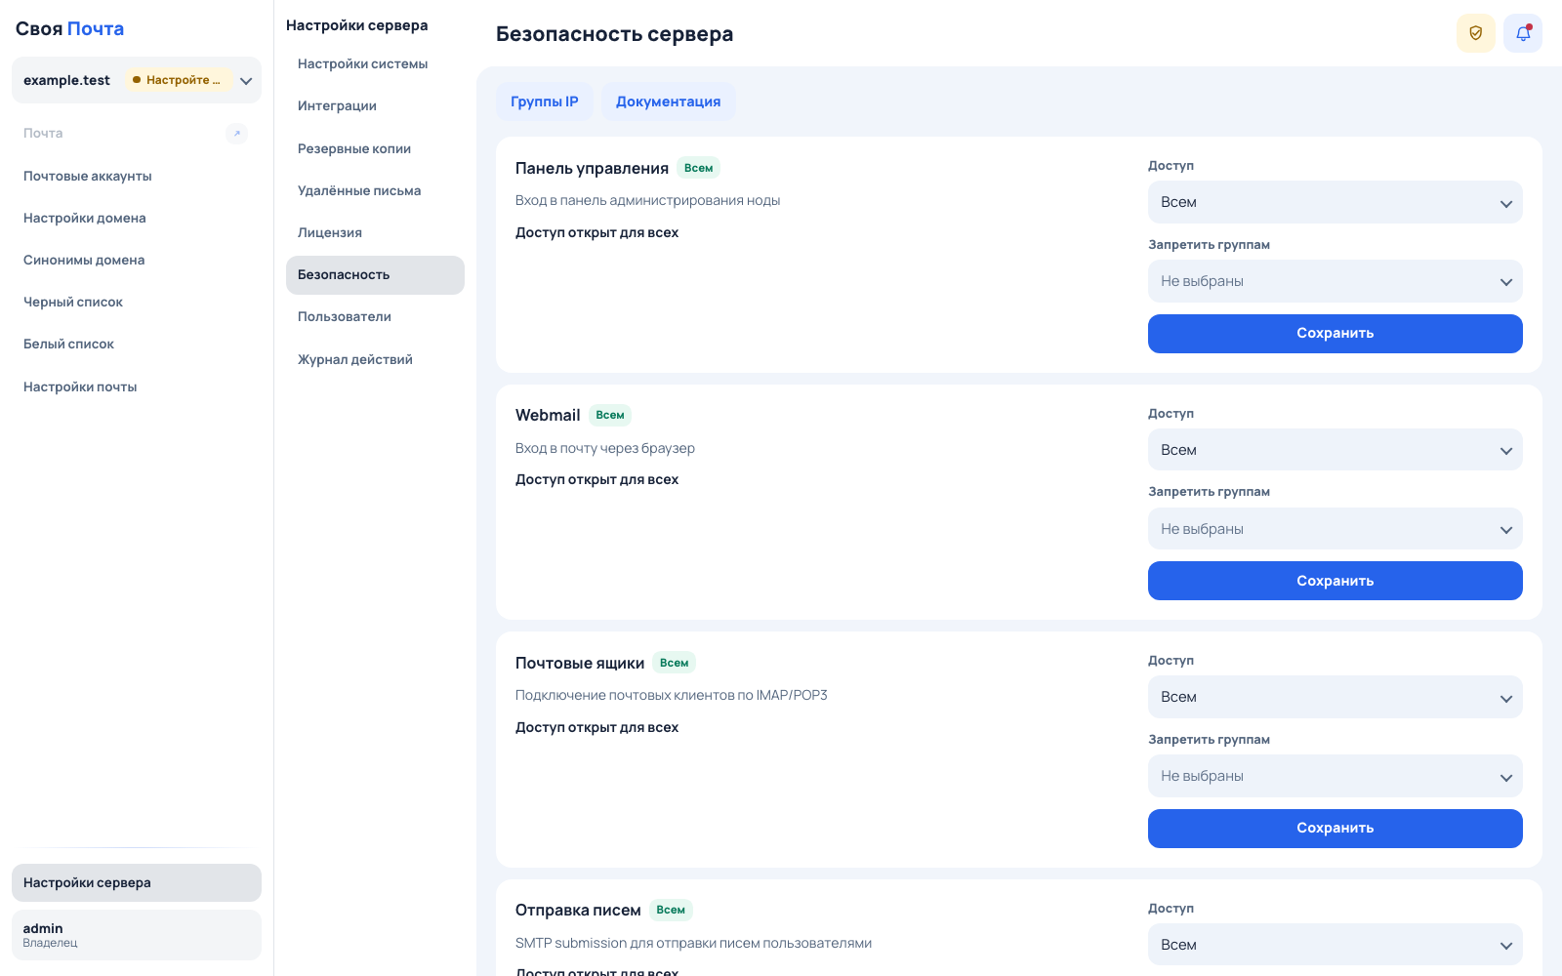Screen dimensions: 1562x976
Task: Open the Белый список page
Action: coord(137,345)
